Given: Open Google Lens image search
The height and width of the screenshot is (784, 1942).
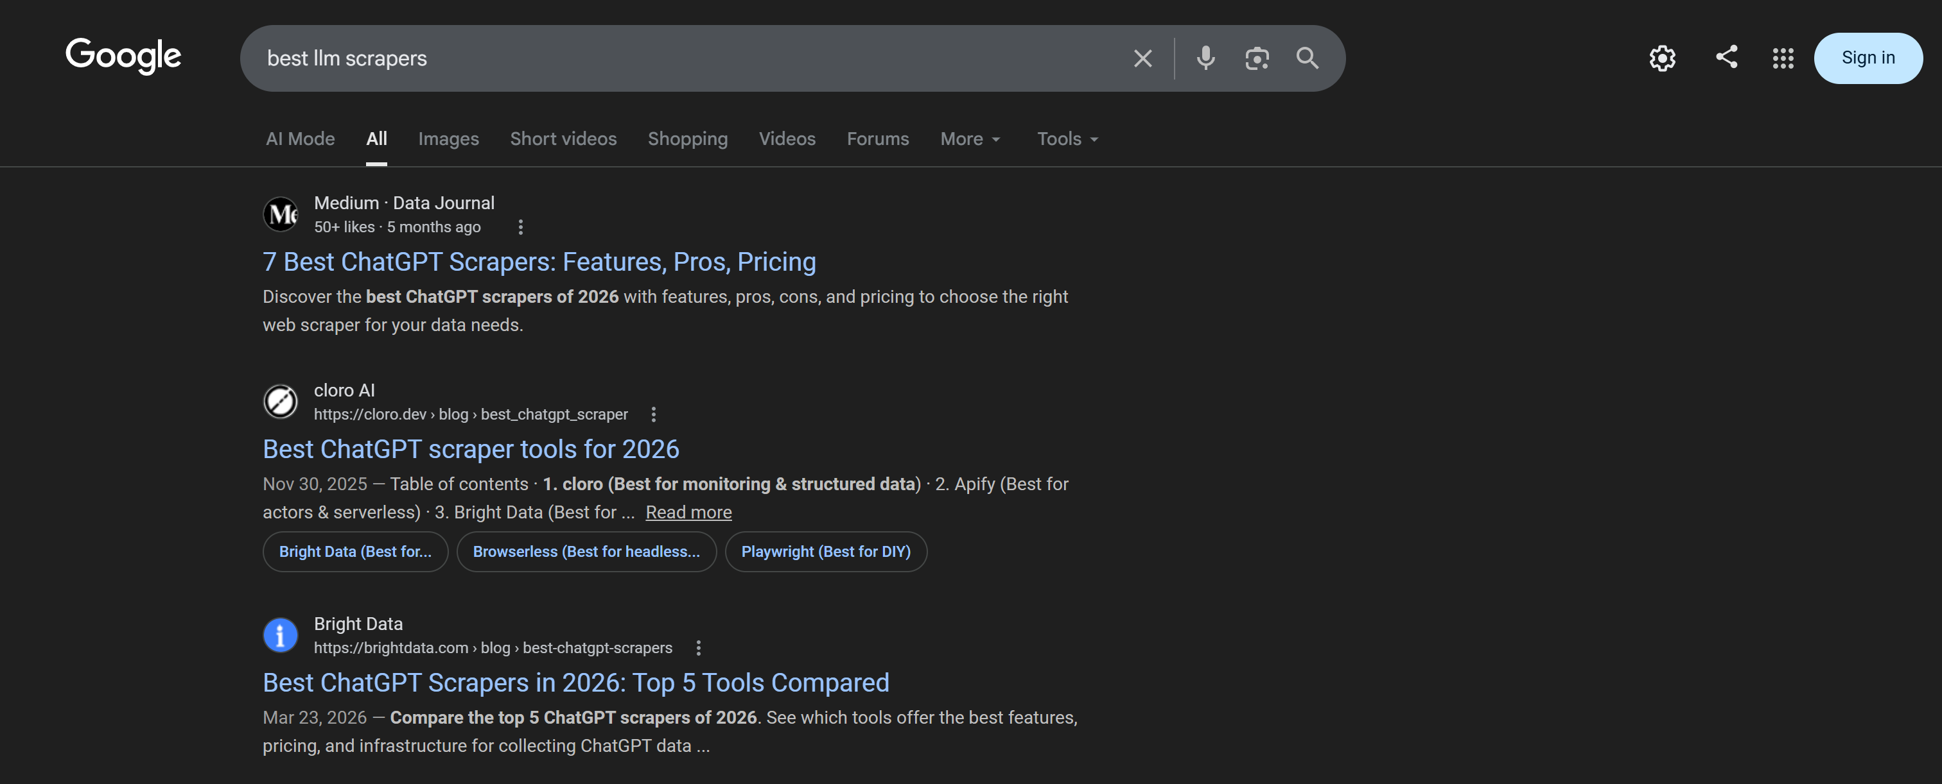Looking at the screenshot, I should pos(1256,58).
